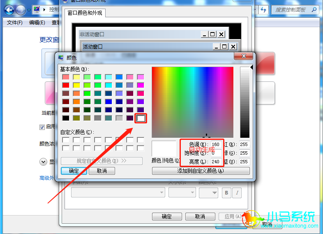Click the 颜色|纯色 preview box
Screen dimensions: 323x234
(164, 148)
